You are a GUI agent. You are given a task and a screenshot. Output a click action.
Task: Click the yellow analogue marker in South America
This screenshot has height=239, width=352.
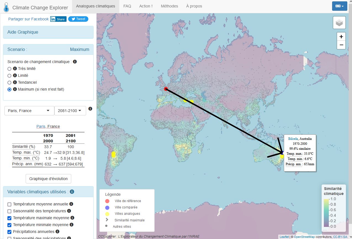pyautogui.click(x=113, y=154)
